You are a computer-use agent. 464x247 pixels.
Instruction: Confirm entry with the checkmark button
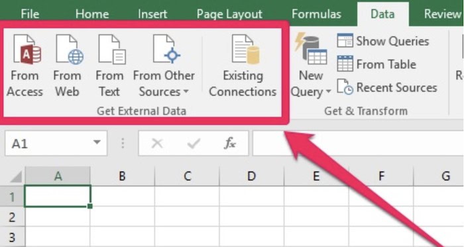[x=194, y=143]
